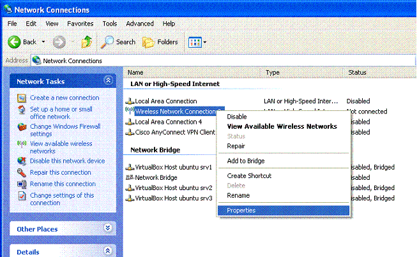Screen dimensions: 417x257
Task: Click the greyed Forward arrow button
Action: pos(59,42)
